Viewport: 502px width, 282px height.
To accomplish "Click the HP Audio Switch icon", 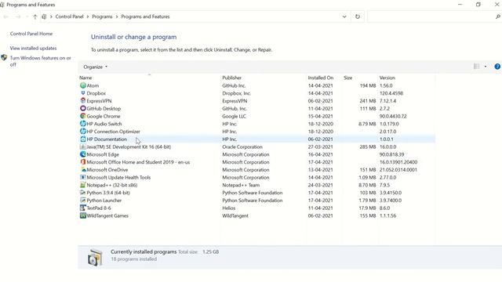I will coord(83,124).
